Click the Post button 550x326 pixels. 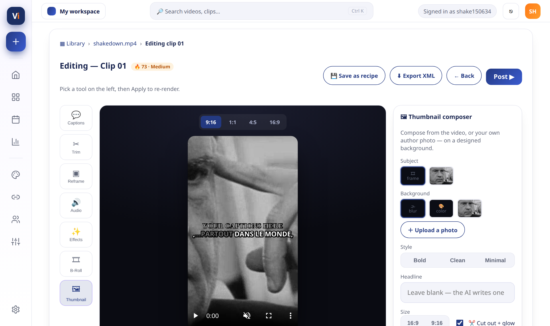[x=504, y=77]
